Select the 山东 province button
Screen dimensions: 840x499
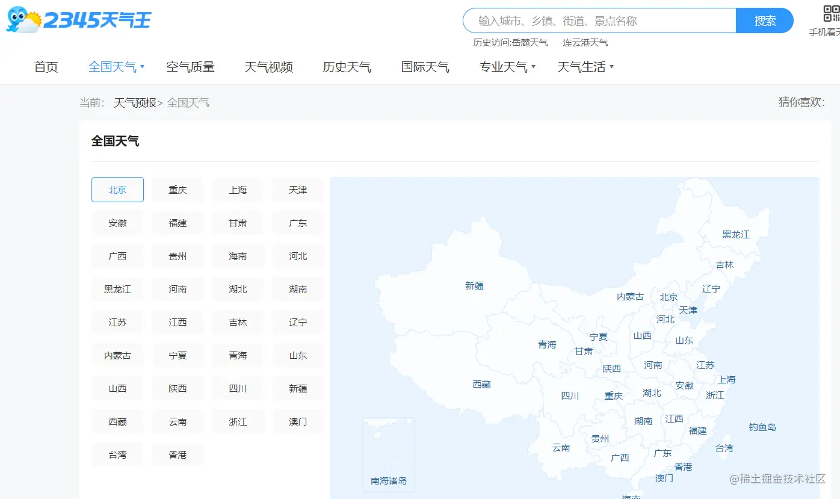click(x=298, y=355)
